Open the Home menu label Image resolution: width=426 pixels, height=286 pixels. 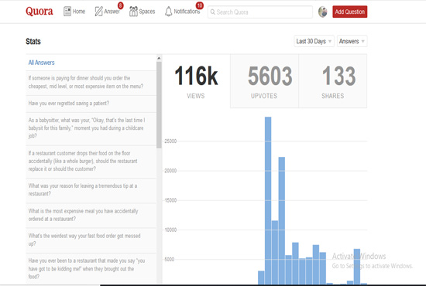coord(79,12)
